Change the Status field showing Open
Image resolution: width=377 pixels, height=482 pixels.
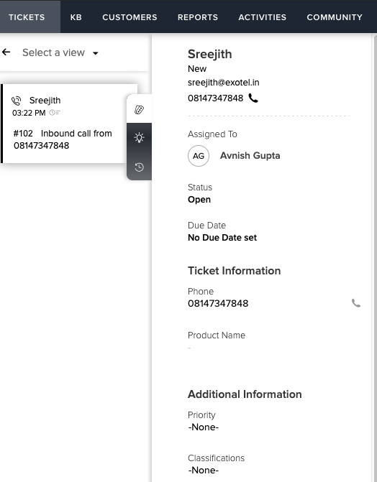(x=199, y=200)
